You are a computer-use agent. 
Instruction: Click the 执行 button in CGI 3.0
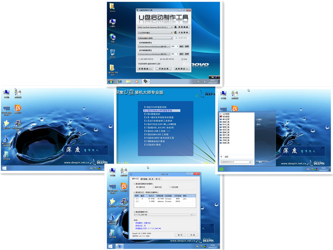click(x=180, y=235)
